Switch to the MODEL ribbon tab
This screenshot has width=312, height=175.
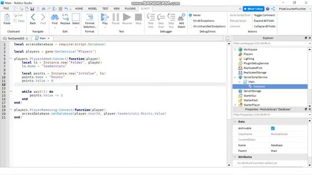(92, 9)
